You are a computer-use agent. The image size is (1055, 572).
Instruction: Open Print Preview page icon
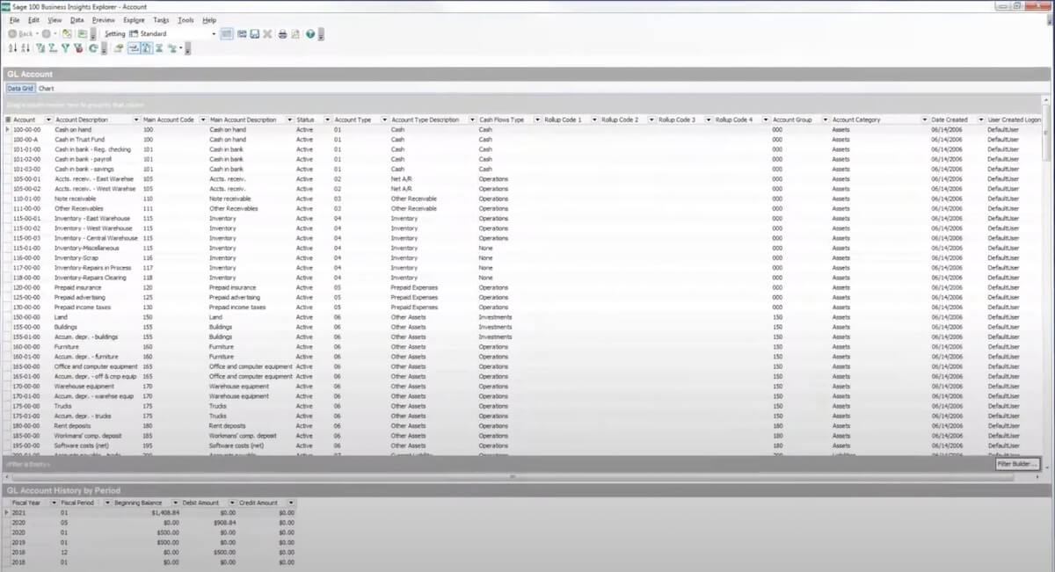pos(295,33)
